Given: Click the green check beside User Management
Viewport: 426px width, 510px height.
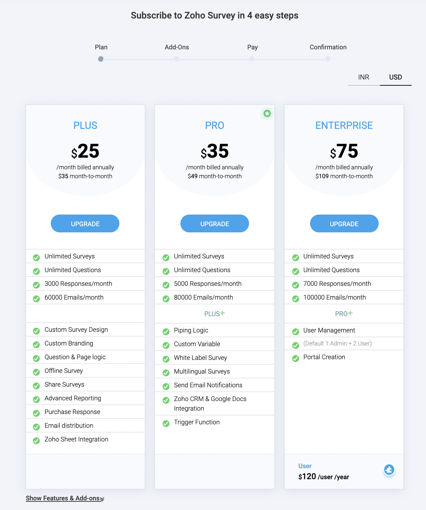Looking at the screenshot, I should (296, 332).
